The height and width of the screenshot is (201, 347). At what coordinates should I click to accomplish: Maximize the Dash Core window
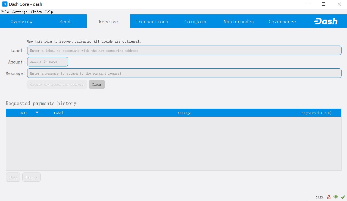(x=323, y=4)
